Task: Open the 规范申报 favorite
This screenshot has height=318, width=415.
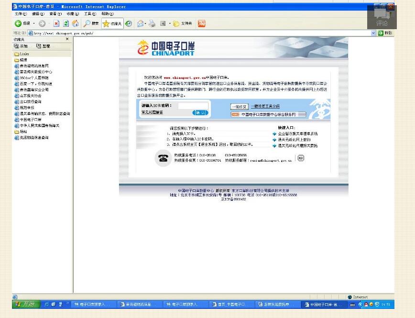Action: [x=24, y=108]
